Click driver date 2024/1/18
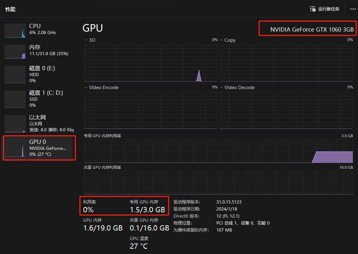This screenshot has height=254, width=358. pos(227,209)
